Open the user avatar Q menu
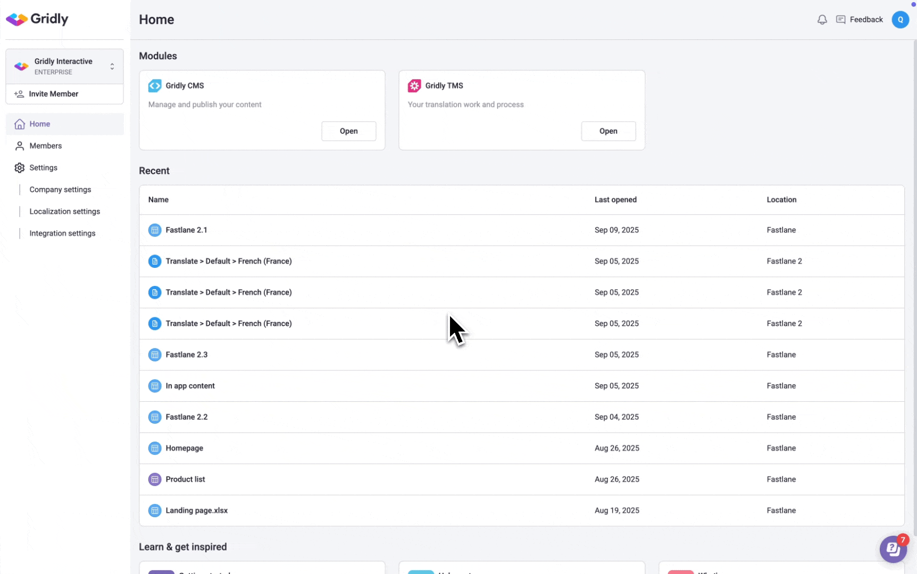The width and height of the screenshot is (917, 574). coord(900,20)
